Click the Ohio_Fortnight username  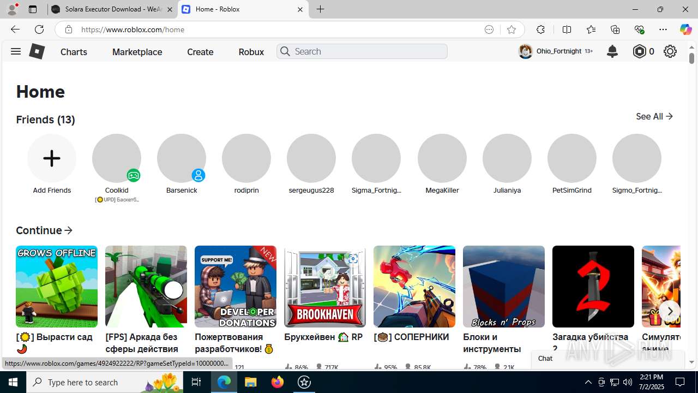tap(559, 51)
